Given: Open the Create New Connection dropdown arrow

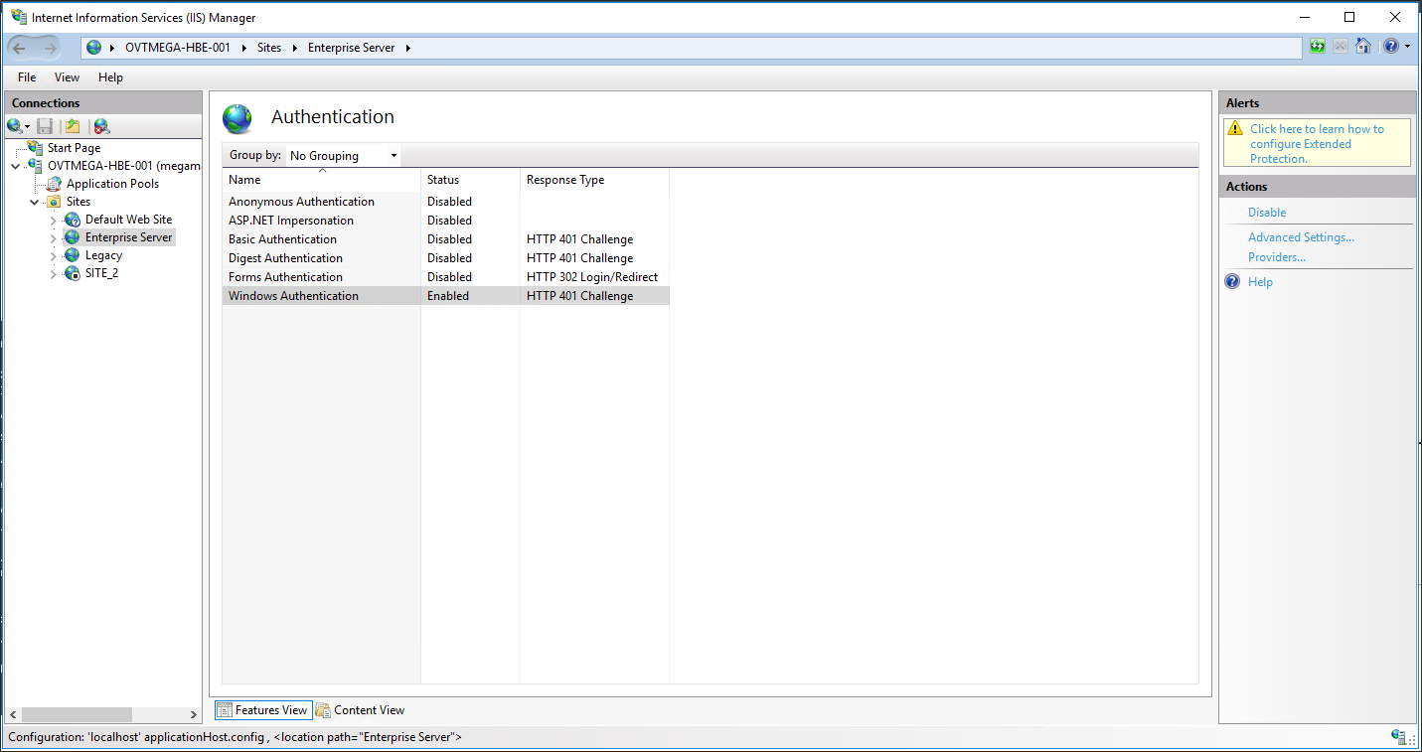Looking at the screenshot, I should (27, 127).
